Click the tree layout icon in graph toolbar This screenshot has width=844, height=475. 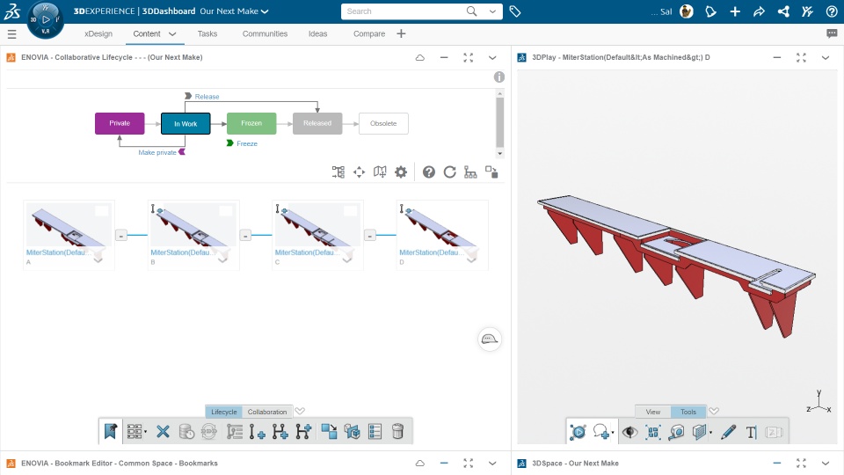click(338, 172)
